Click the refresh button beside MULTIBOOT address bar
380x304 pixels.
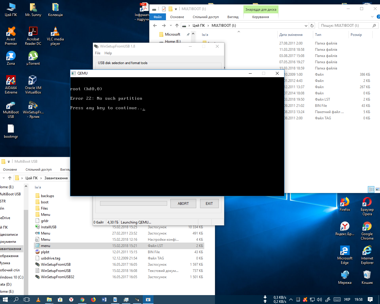tap(312, 26)
